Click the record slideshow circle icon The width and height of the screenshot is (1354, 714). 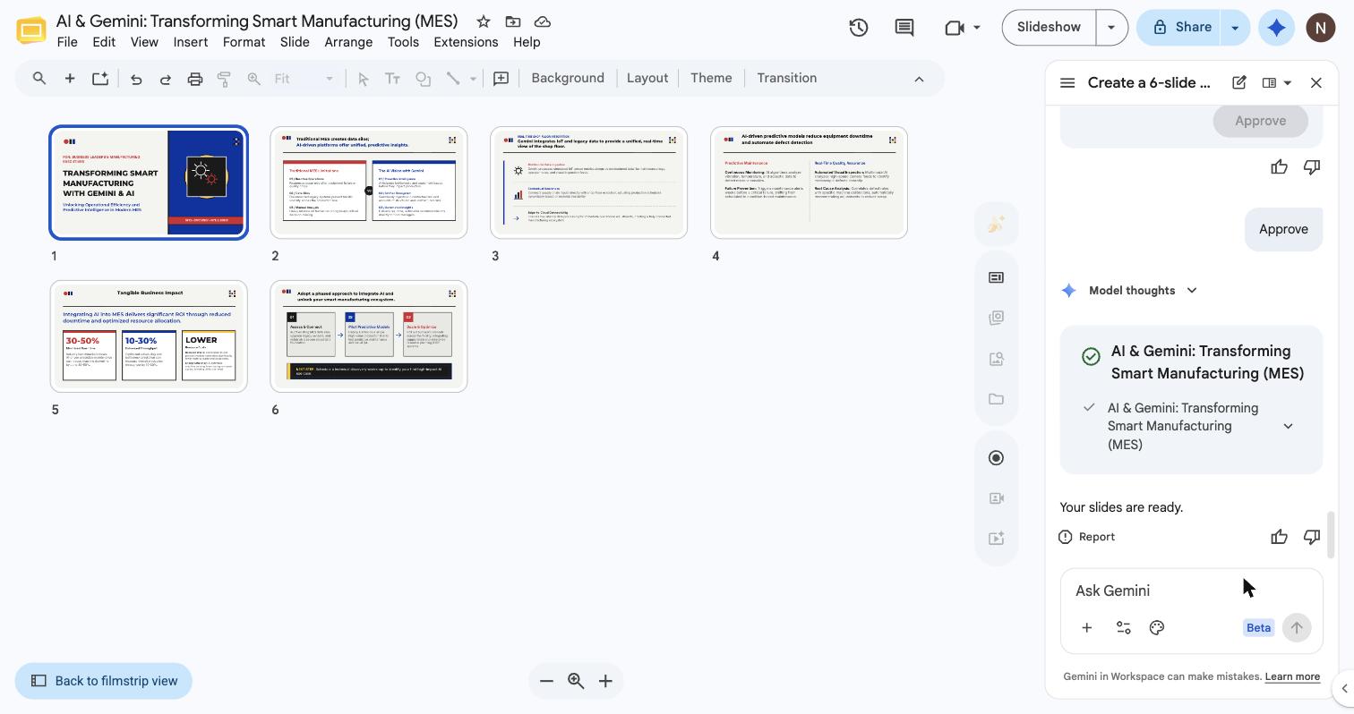996,458
